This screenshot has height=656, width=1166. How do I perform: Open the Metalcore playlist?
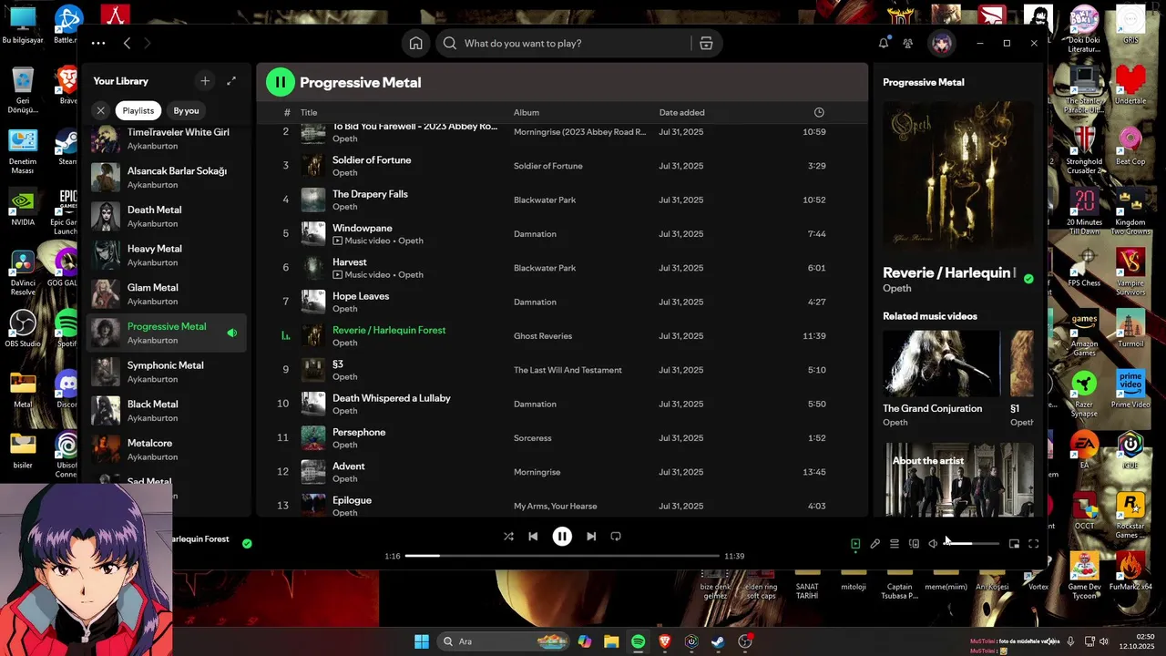tap(166, 450)
